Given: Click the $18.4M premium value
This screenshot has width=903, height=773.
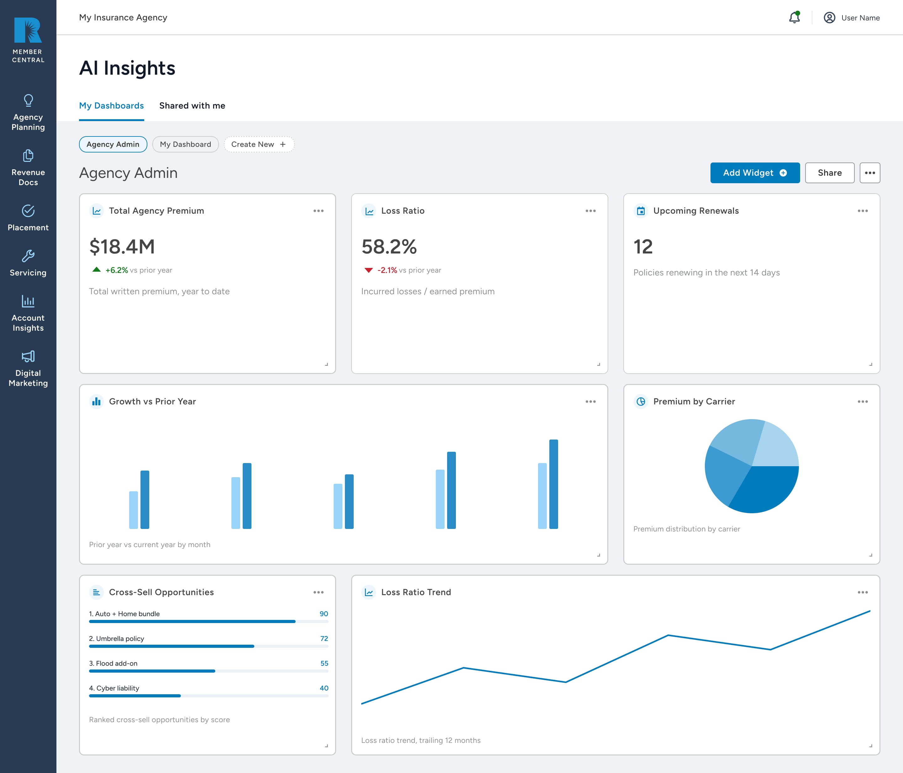Looking at the screenshot, I should (122, 247).
